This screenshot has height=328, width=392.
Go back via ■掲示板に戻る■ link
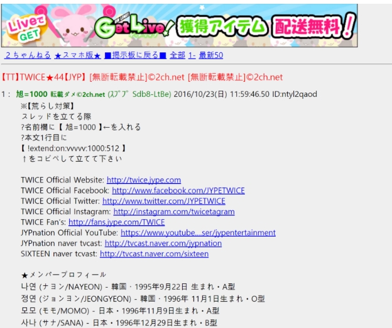point(135,55)
